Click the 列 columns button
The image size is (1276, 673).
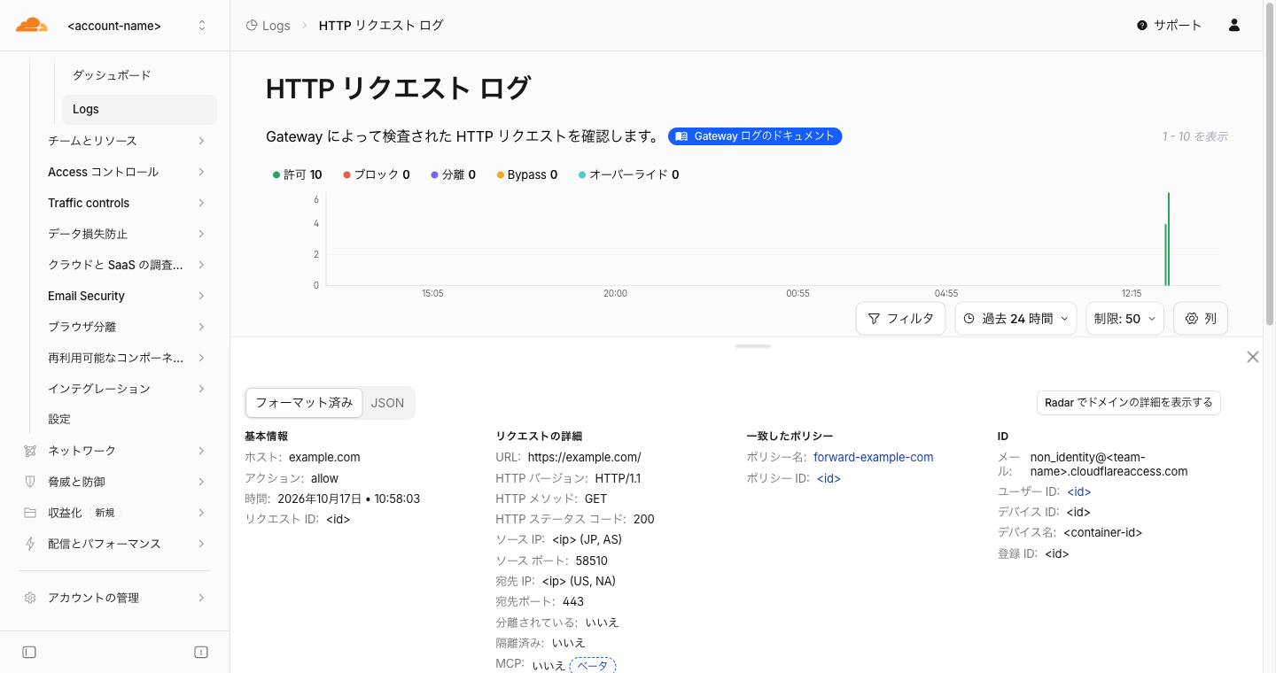click(x=1201, y=319)
